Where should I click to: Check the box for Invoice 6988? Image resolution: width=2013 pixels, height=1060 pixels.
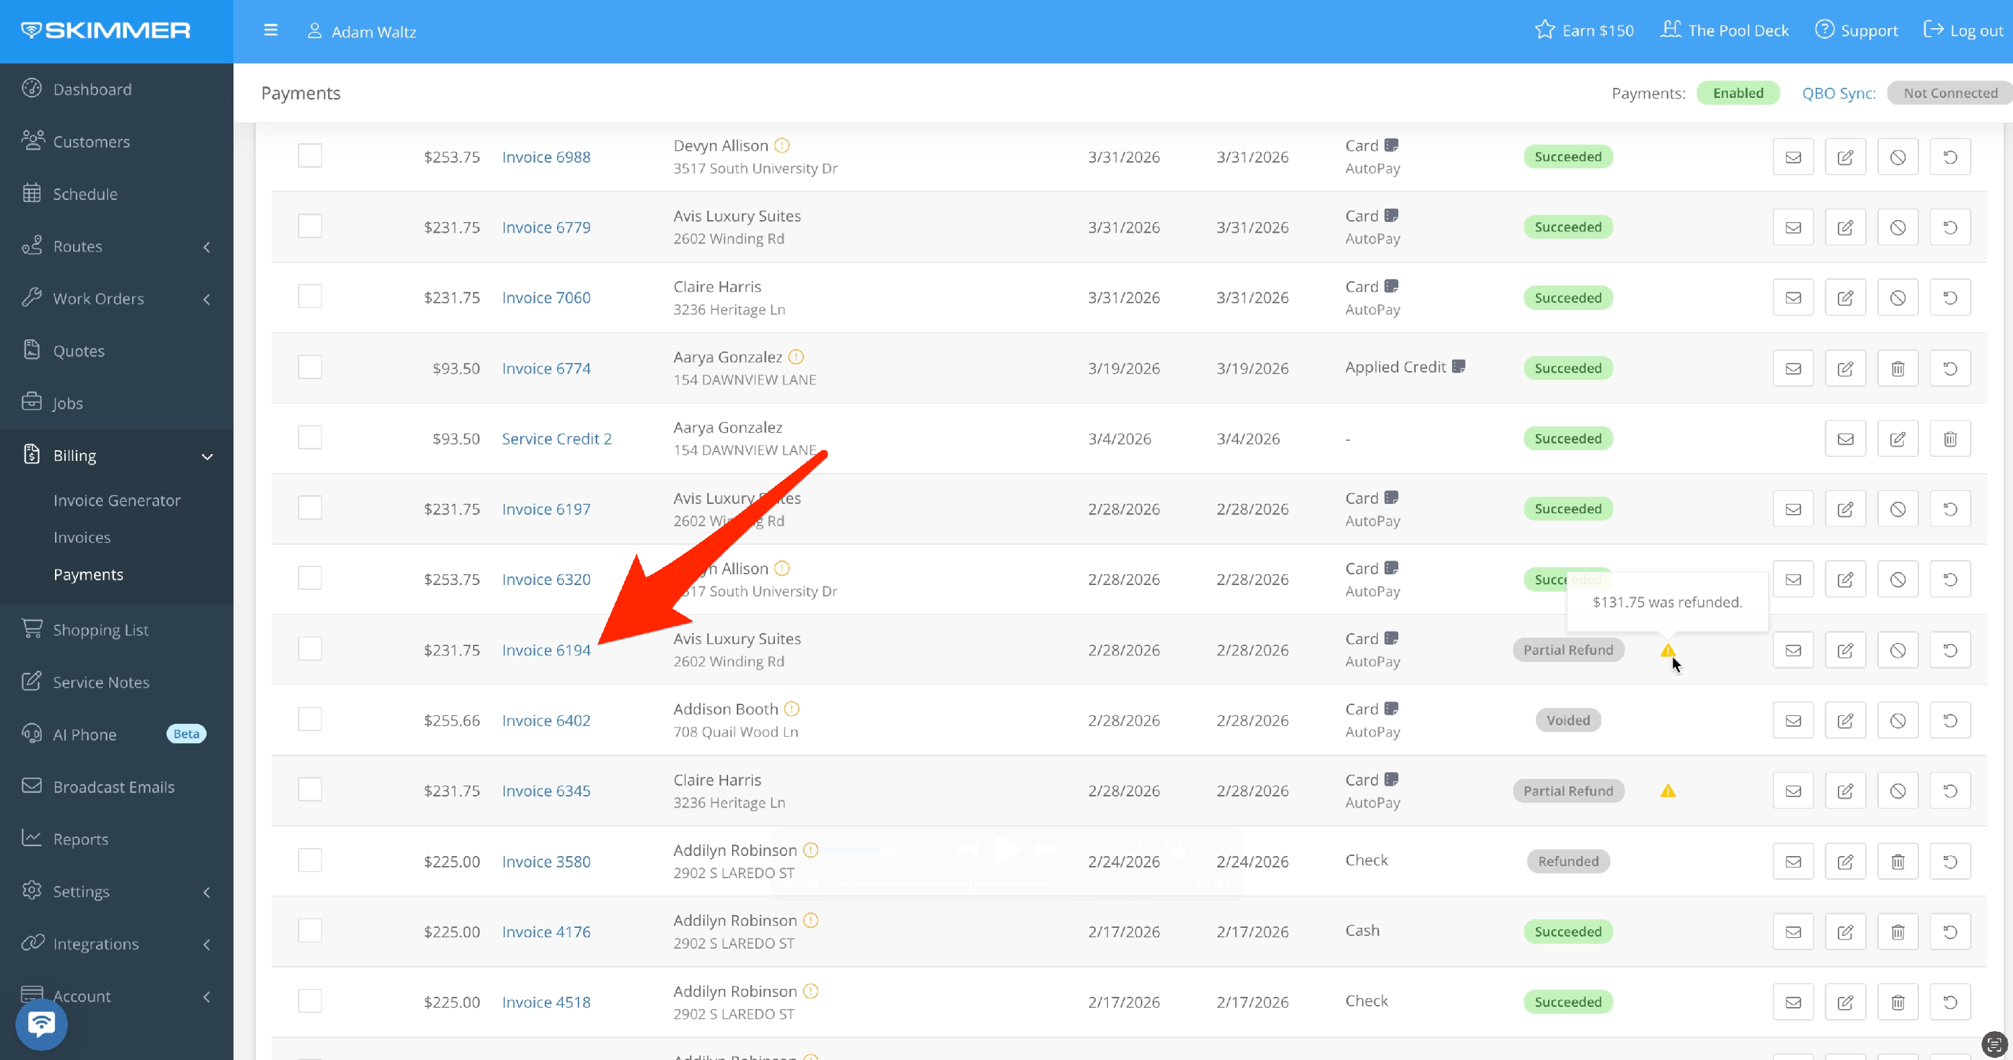point(309,156)
